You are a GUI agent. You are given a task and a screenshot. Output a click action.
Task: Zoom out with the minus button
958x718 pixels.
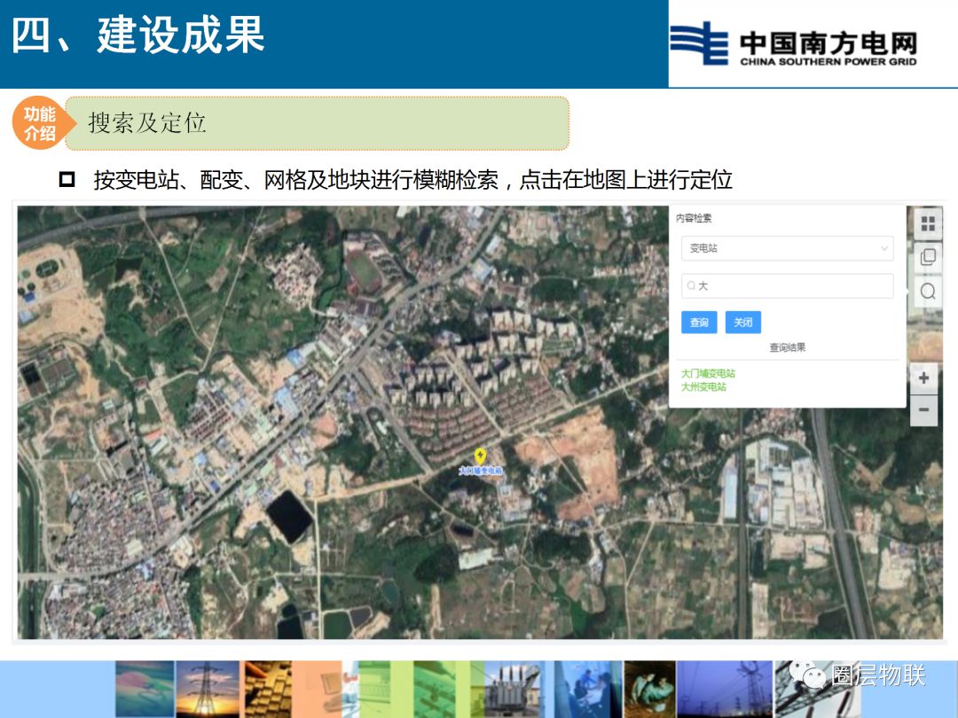(923, 410)
